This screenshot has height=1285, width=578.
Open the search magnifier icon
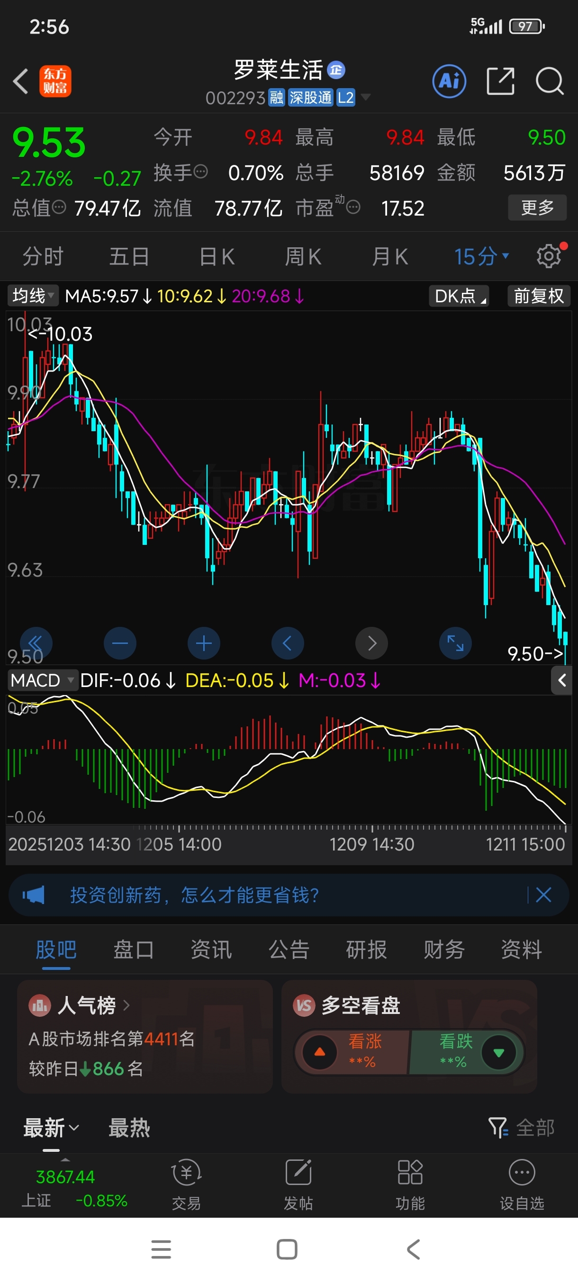click(x=550, y=81)
